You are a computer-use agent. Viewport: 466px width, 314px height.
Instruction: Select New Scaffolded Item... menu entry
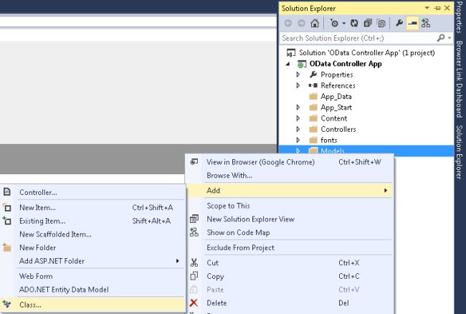click(55, 234)
